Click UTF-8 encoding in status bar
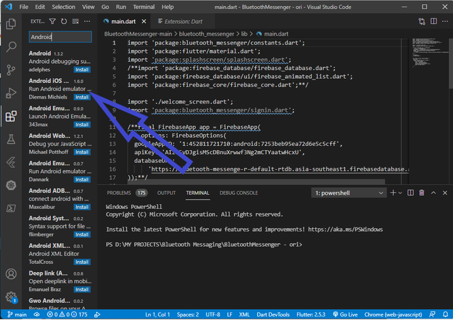 point(213,315)
